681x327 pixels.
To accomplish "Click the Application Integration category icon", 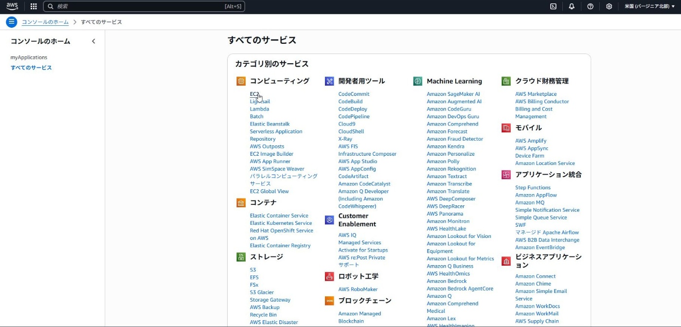I will tap(506, 175).
